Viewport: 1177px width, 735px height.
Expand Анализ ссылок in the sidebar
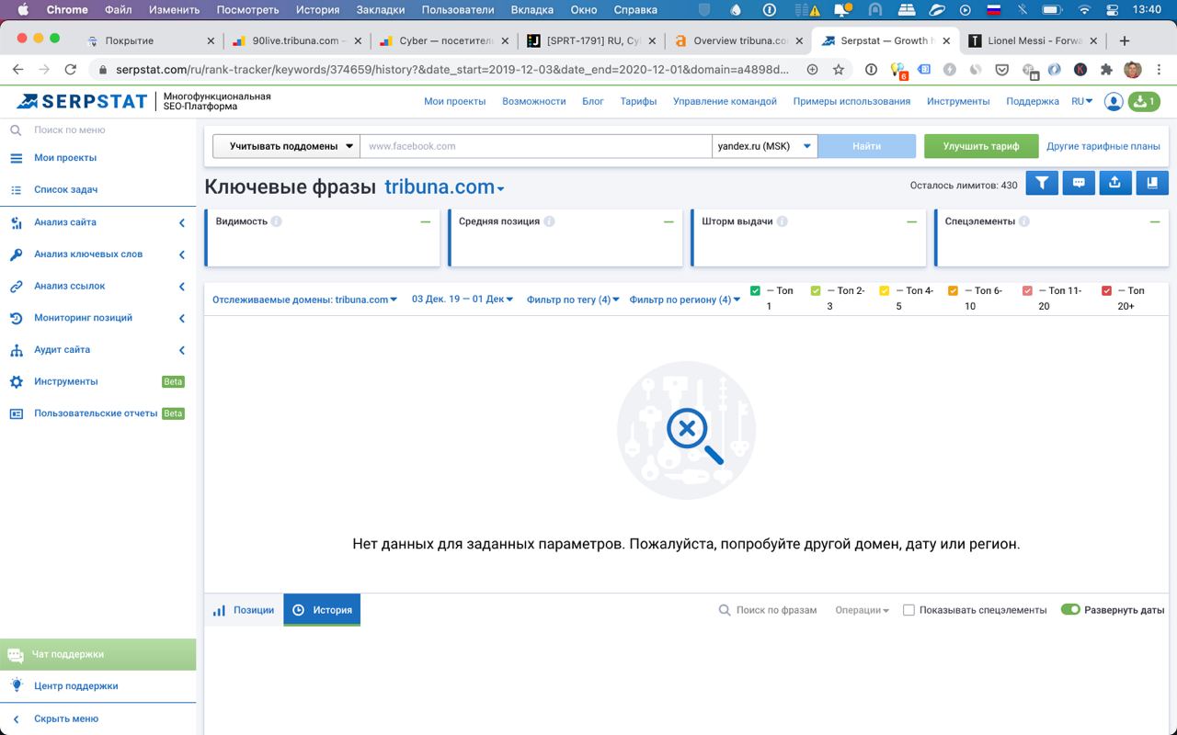pyautogui.click(x=97, y=287)
